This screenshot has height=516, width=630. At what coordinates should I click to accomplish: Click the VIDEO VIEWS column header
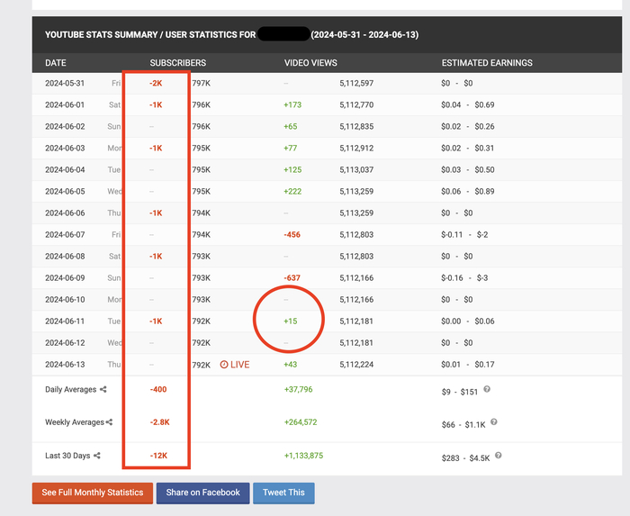click(310, 63)
